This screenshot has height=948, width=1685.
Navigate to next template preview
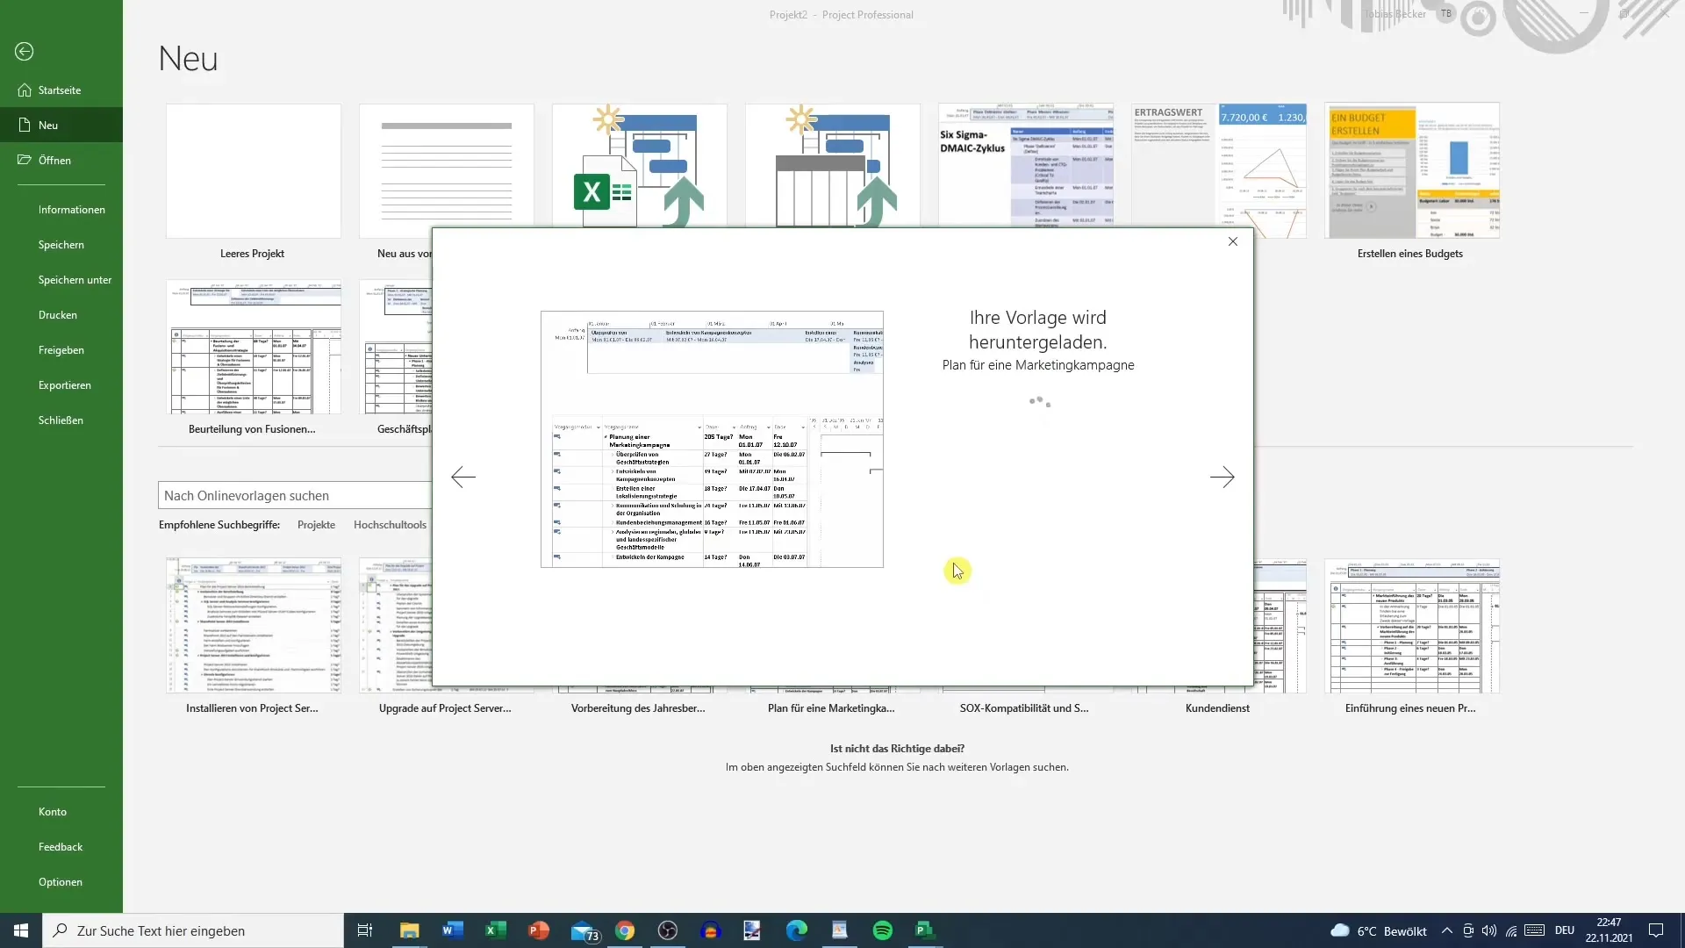click(x=1223, y=476)
